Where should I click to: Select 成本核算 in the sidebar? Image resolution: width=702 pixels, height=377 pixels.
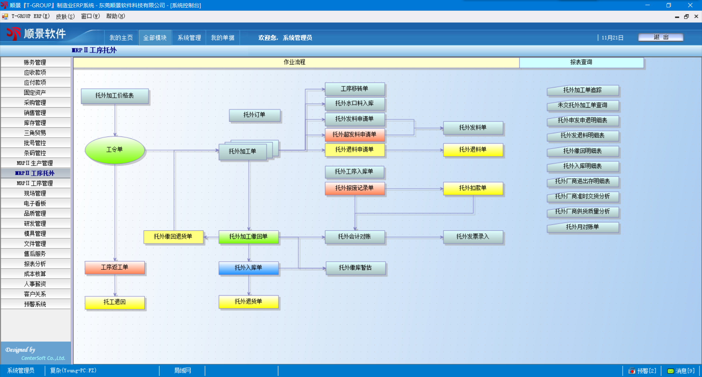pos(35,274)
